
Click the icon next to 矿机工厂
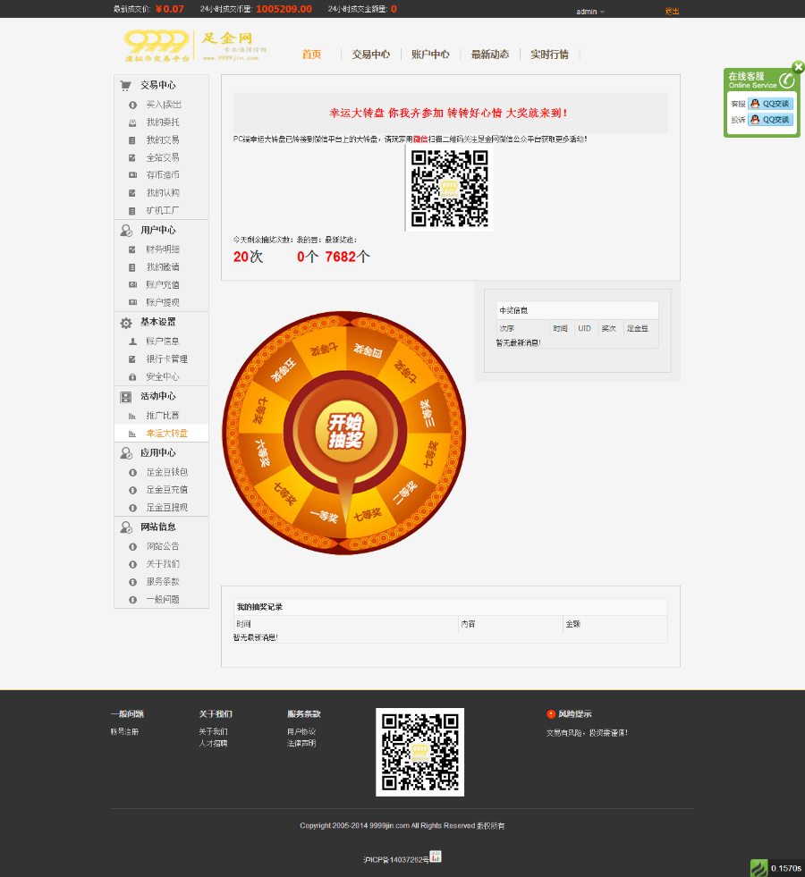pyautogui.click(x=132, y=211)
